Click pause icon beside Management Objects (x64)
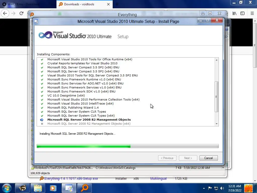Viewport: 257px width, 193px height. click(42, 124)
